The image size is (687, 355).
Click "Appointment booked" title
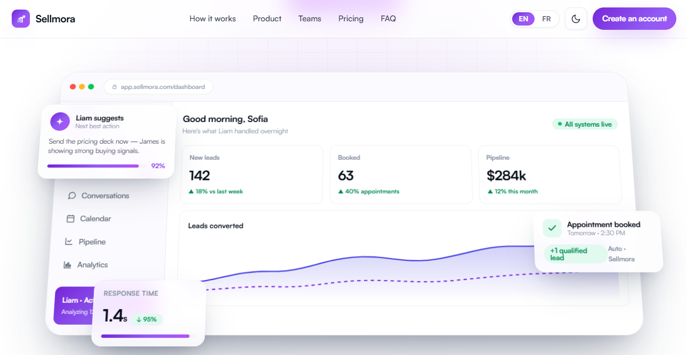pyautogui.click(x=603, y=225)
